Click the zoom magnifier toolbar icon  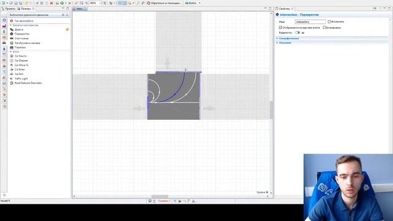(104, 3)
